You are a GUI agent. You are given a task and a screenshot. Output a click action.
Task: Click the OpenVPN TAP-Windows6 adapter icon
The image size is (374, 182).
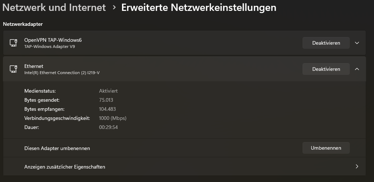pos(13,43)
